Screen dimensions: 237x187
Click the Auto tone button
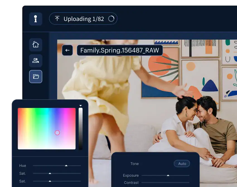[182, 164]
